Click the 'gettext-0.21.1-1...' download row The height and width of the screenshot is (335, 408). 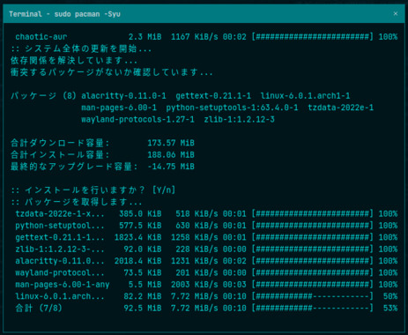tap(206, 237)
